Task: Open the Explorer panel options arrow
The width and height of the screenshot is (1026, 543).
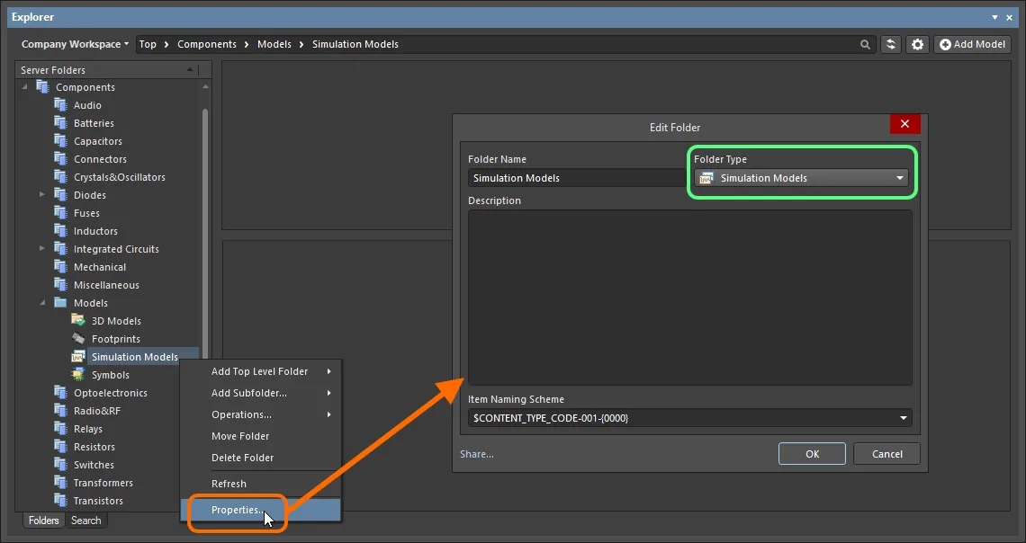Action: pos(994,17)
